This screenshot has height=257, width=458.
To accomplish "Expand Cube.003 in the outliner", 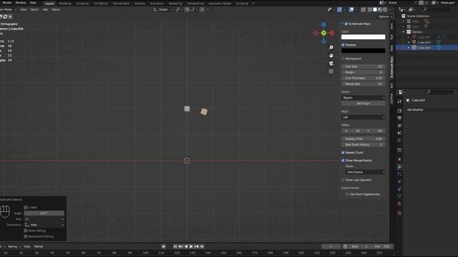I will pos(409,42).
